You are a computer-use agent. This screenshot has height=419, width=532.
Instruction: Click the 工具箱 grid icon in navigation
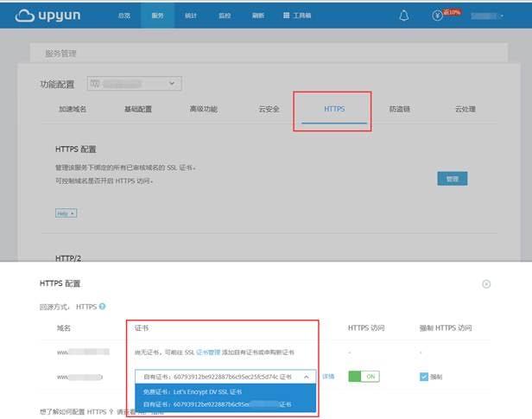click(x=287, y=16)
